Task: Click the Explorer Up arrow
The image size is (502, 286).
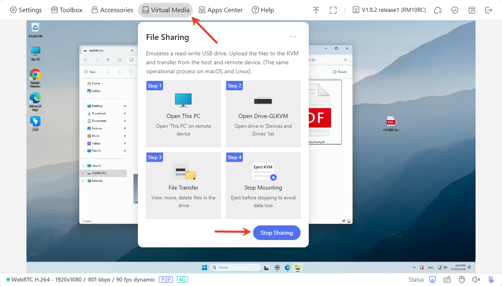Action: coord(108,60)
